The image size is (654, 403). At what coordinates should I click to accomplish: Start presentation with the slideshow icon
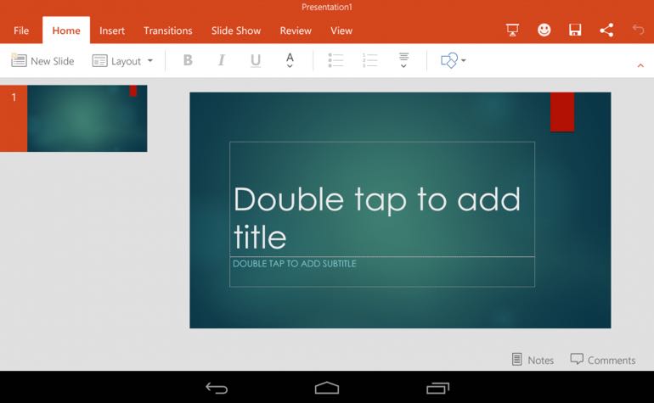(512, 31)
